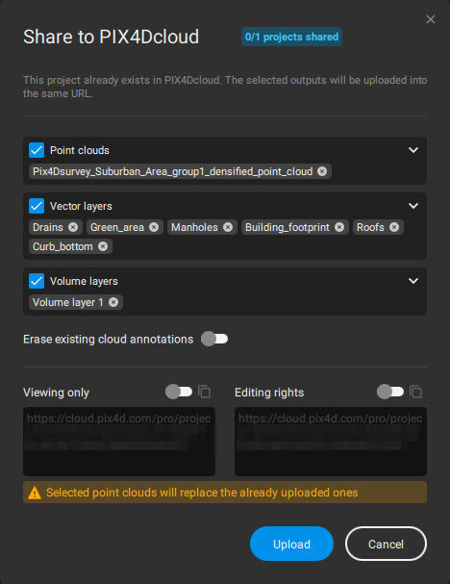Click the Viewing only label
The height and width of the screenshot is (584, 450).
pos(56,393)
